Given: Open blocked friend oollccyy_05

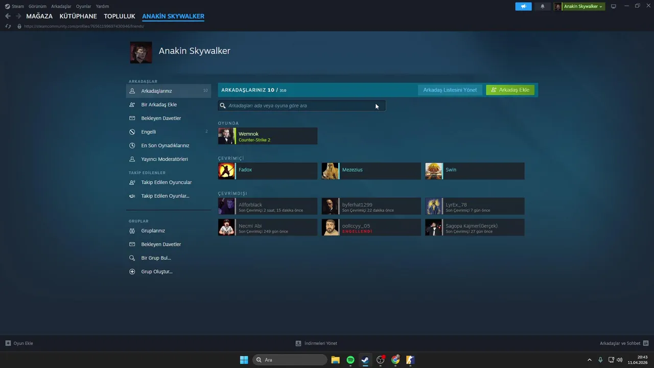Looking at the screenshot, I should 371,227.
